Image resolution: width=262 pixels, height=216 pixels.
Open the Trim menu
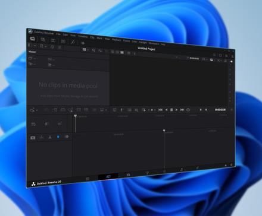pyautogui.click(x=73, y=36)
